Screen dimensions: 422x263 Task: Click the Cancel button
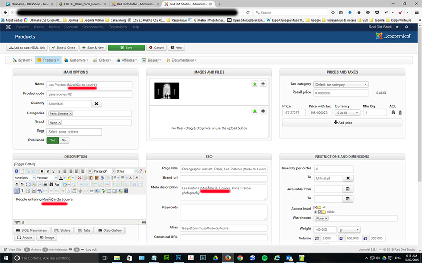pos(156,48)
